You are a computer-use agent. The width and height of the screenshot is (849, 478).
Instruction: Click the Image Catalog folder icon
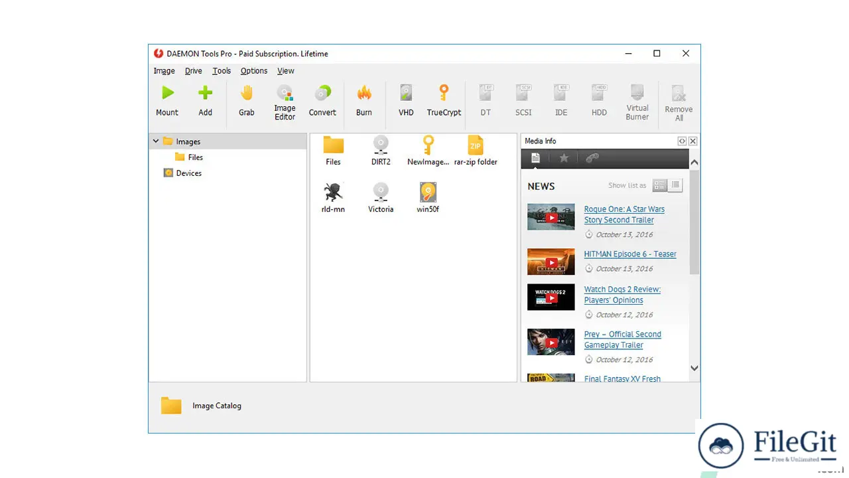click(171, 406)
